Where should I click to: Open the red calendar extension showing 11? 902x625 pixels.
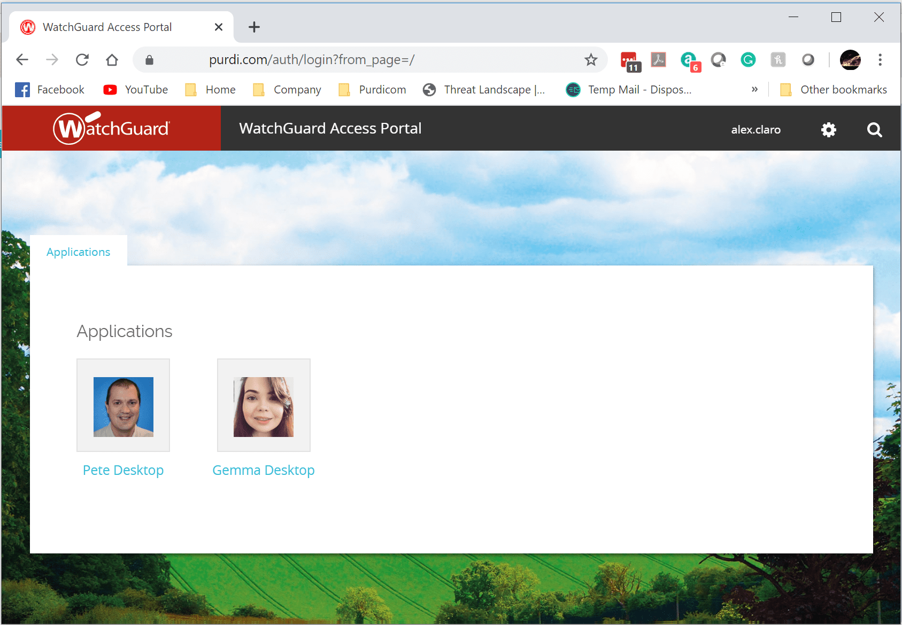pos(630,61)
